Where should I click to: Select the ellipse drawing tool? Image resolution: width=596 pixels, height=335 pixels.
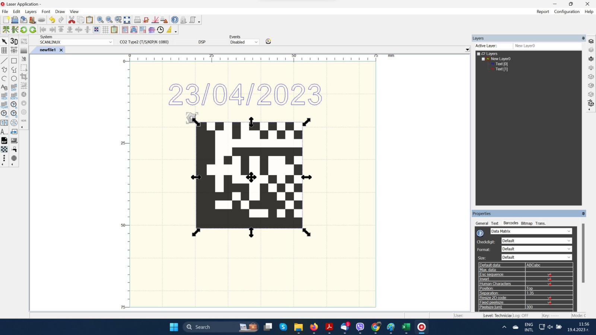(x=14, y=79)
